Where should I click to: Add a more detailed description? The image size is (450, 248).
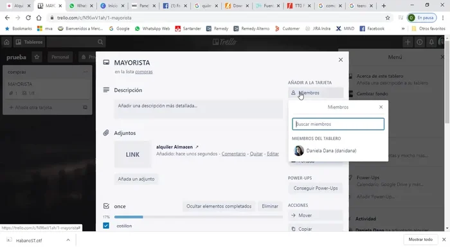point(198,109)
